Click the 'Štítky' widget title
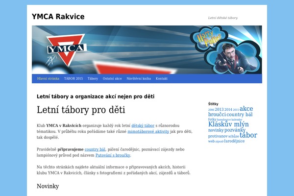Screen dimensions: 294x196 213,104
